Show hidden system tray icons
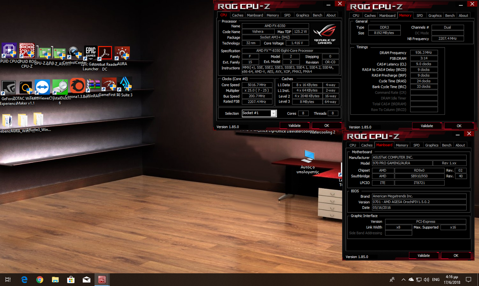Image resolution: width=479 pixels, height=286 pixels. 403,280
